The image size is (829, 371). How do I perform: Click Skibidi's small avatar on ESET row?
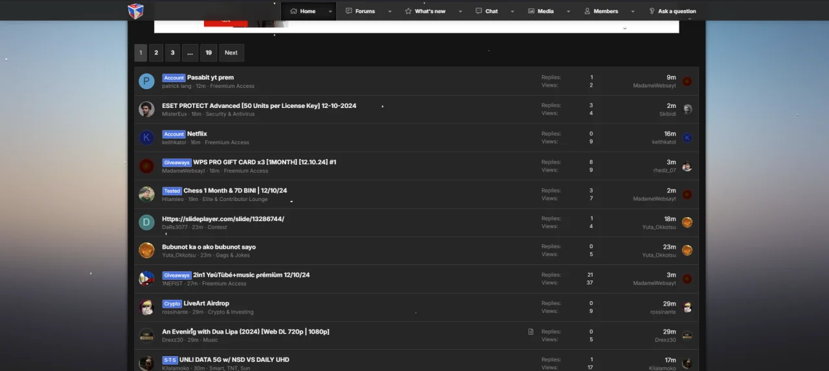tap(687, 109)
